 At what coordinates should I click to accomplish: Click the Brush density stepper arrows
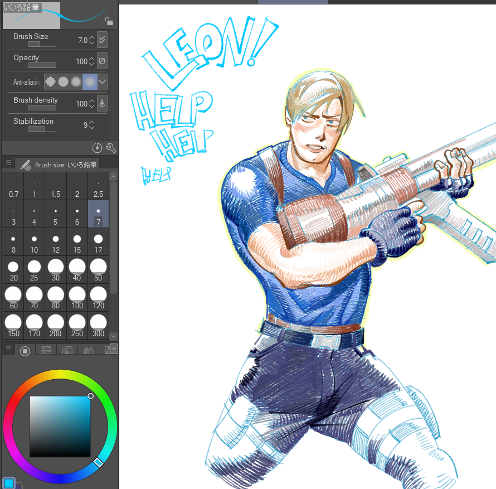[x=91, y=104]
